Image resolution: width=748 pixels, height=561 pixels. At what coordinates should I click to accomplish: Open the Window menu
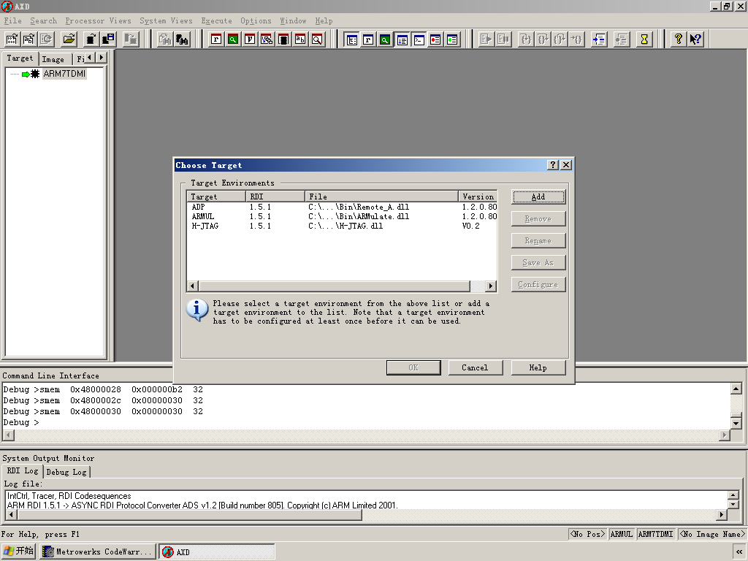(293, 21)
